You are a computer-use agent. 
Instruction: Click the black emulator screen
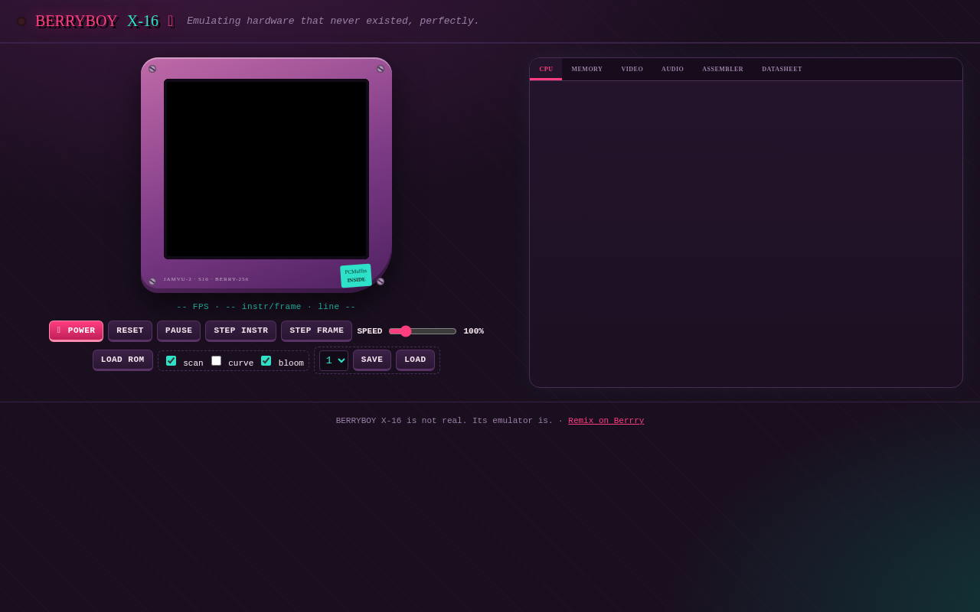point(266,169)
